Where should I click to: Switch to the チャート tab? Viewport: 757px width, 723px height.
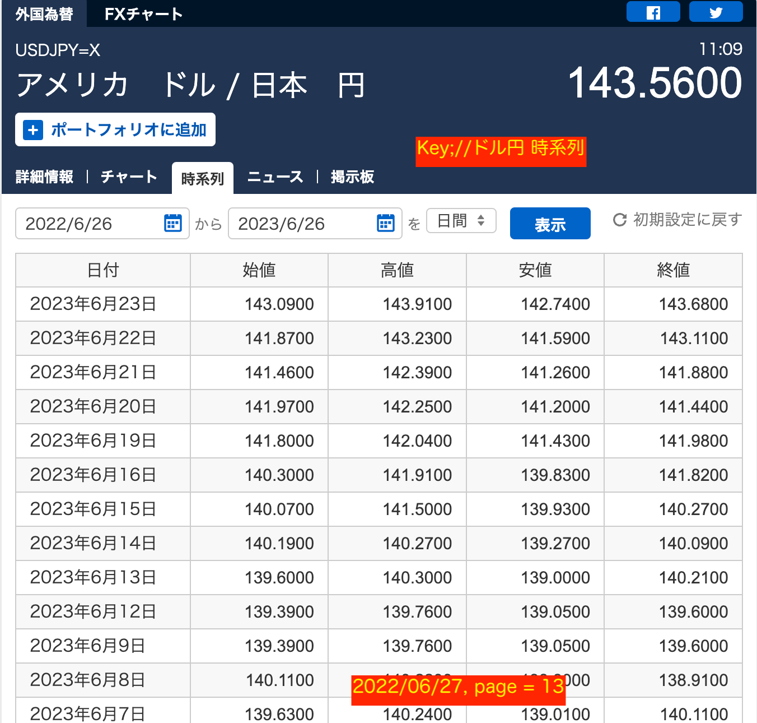(x=128, y=177)
